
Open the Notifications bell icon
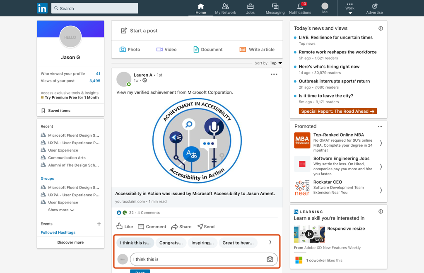300,7
